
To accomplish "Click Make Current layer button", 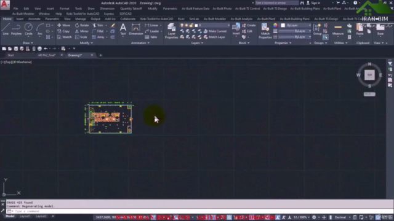I will pos(215,31).
